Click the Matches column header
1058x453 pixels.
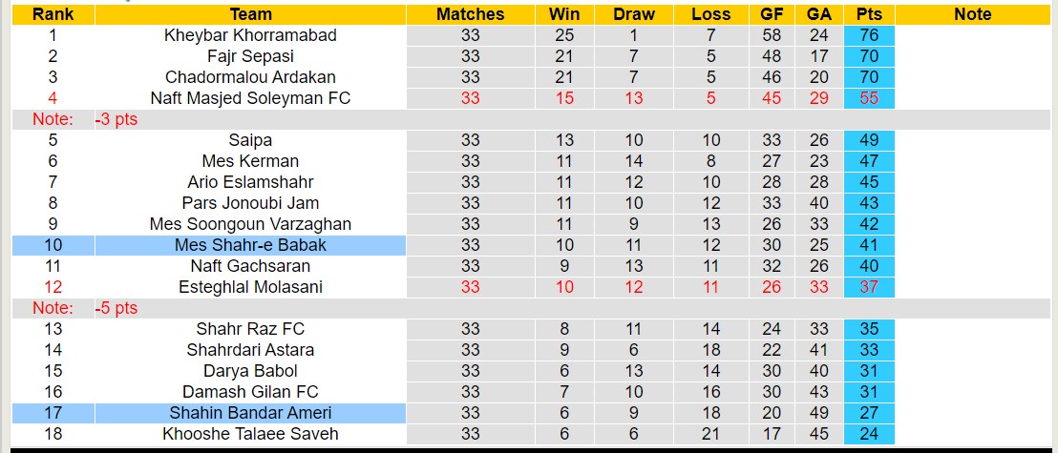[x=470, y=14]
